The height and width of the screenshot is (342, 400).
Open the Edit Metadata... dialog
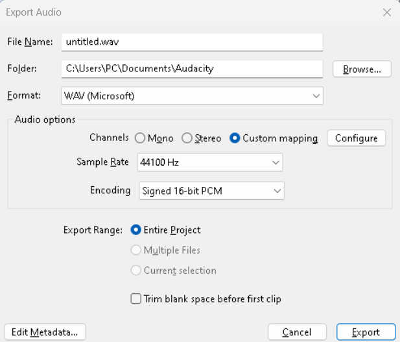point(45,332)
